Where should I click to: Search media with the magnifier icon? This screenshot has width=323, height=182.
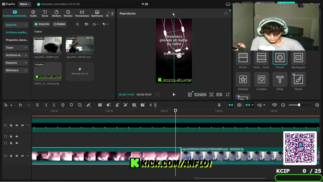click(x=77, y=24)
